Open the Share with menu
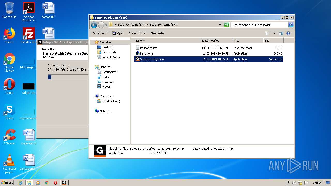The height and width of the screenshot is (186, 331). click(x=137, y=33)
